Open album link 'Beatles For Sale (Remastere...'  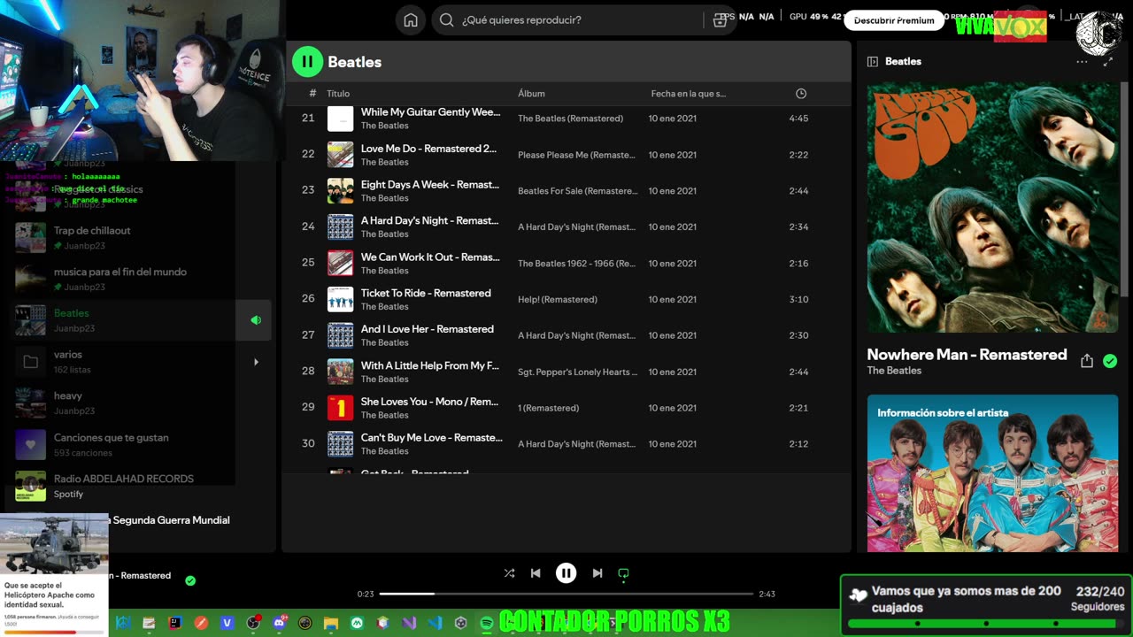577,191
